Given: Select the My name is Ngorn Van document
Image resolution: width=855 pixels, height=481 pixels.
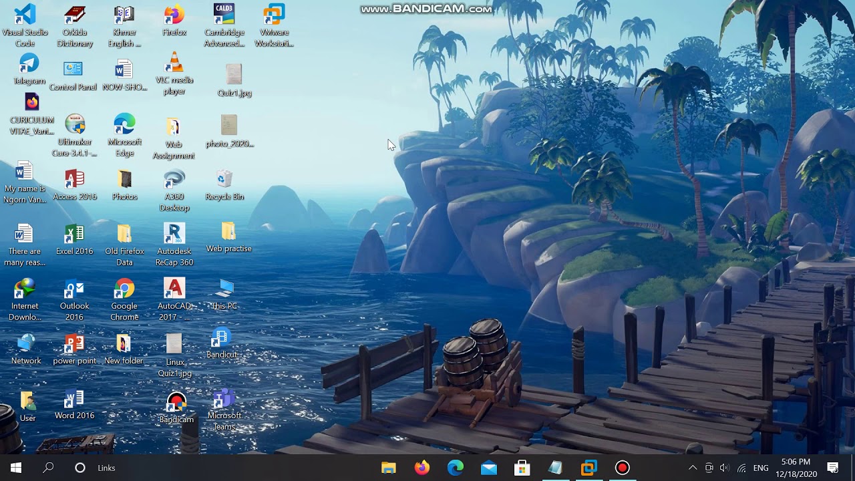Looking at the screenshot, I should [25, 182].
